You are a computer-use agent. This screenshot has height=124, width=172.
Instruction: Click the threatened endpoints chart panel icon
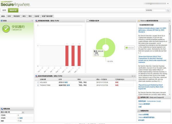[36, 21]
